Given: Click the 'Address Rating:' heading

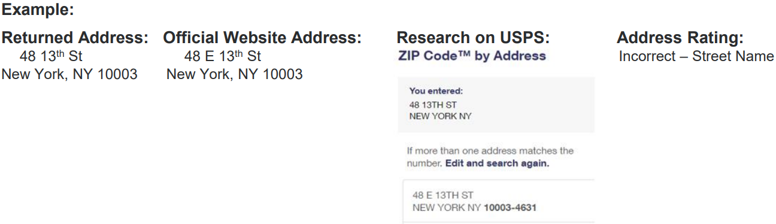Looking at the screenshot, I should tap(680, 38).
